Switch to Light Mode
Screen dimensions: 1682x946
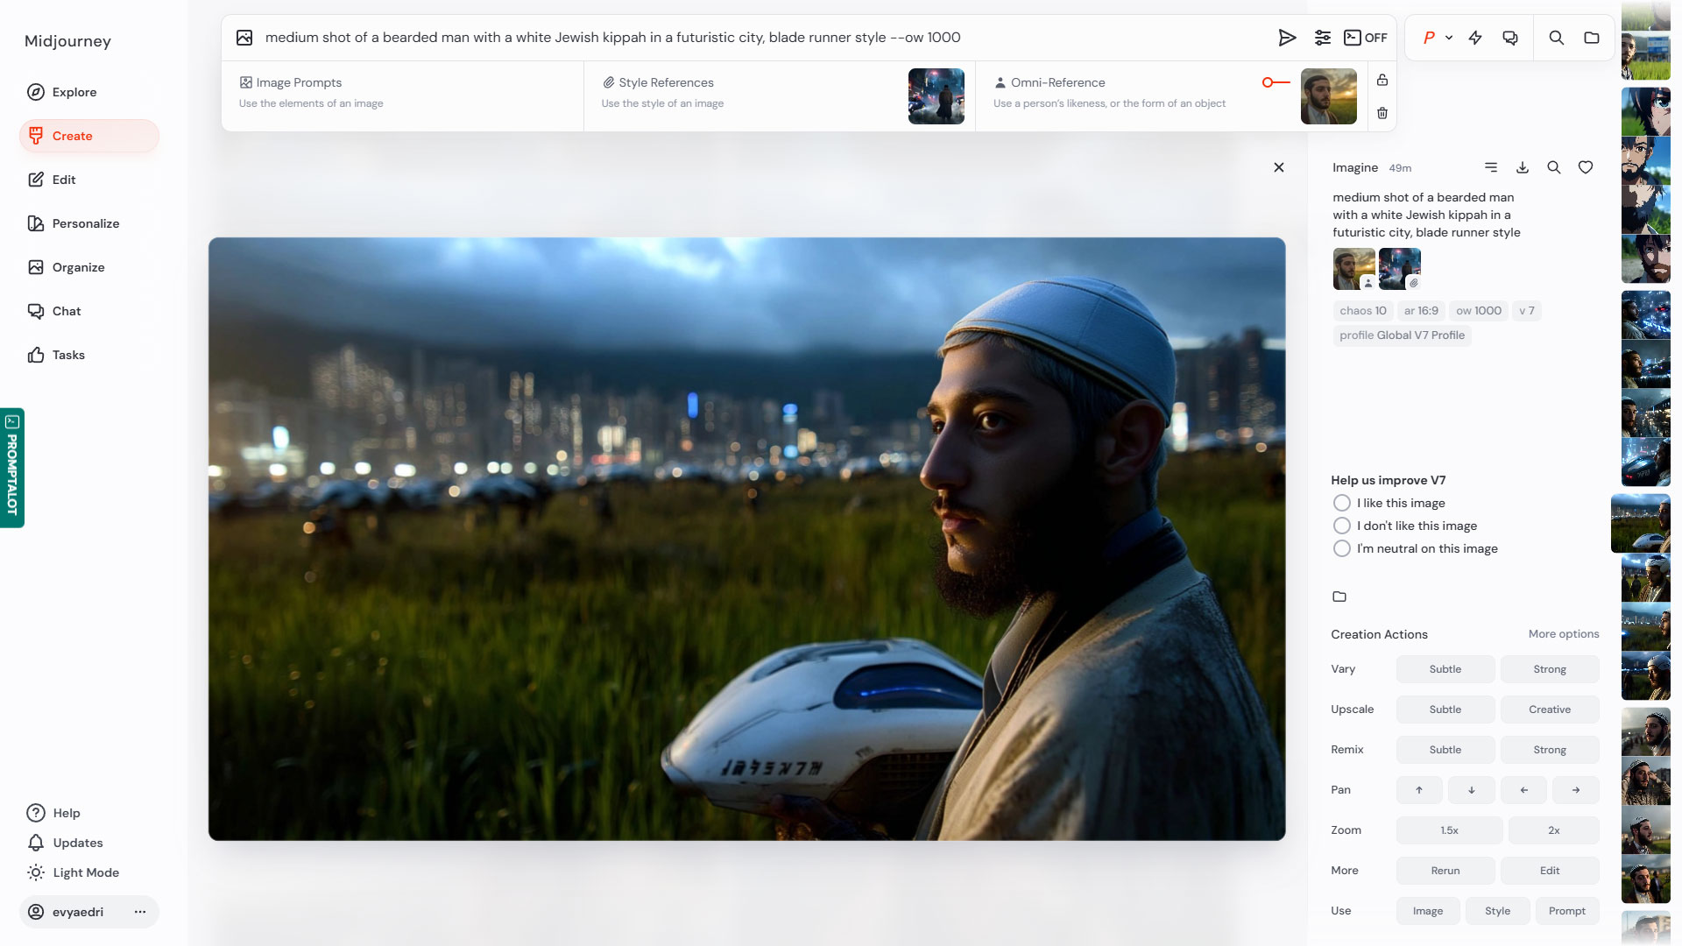point(74,872)
